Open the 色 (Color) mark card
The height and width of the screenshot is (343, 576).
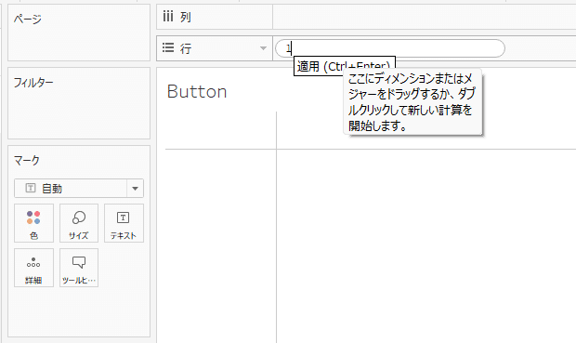point(33,223)
